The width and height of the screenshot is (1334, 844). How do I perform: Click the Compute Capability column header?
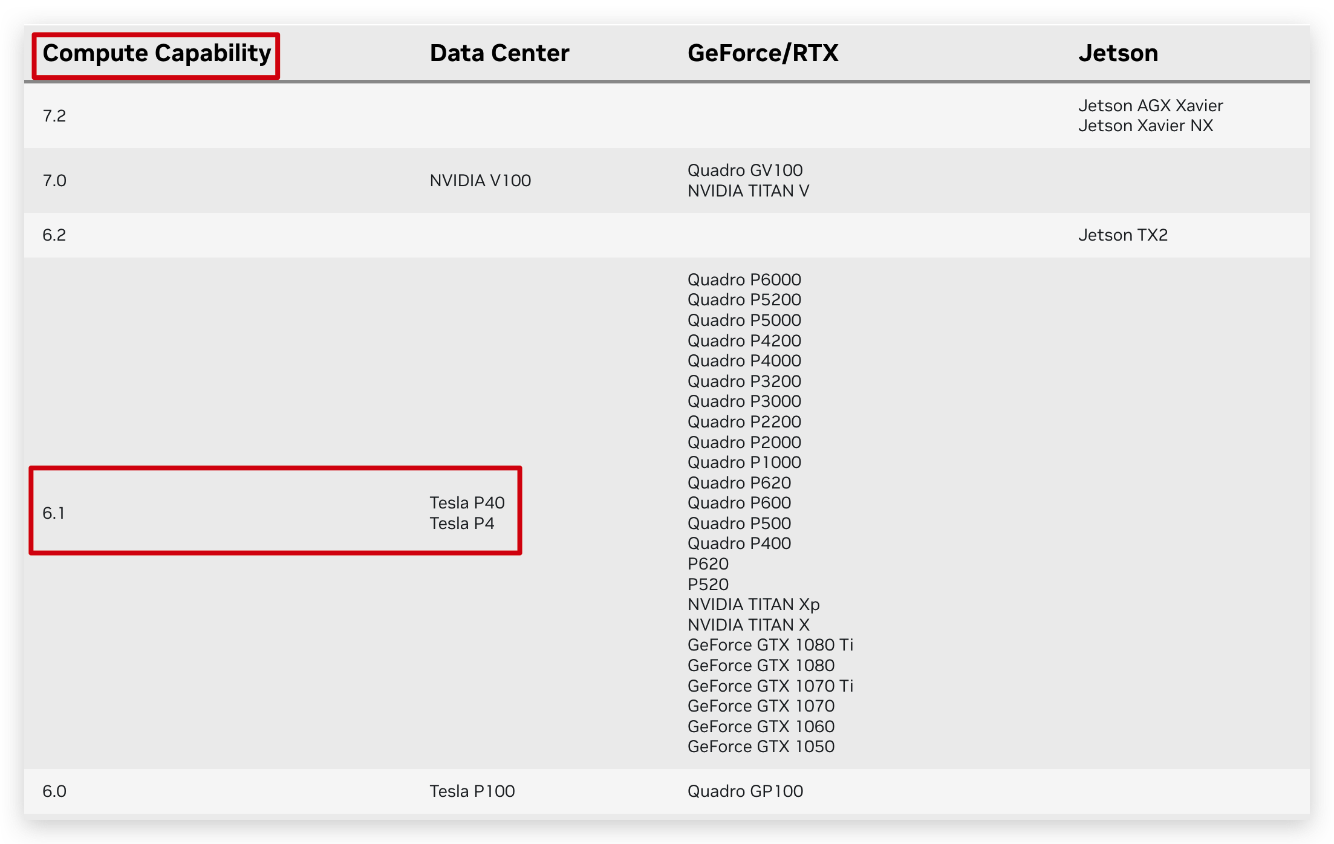156,53
